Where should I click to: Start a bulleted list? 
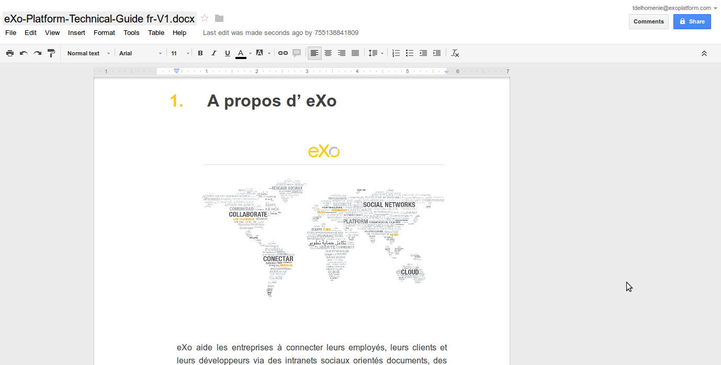410,53
